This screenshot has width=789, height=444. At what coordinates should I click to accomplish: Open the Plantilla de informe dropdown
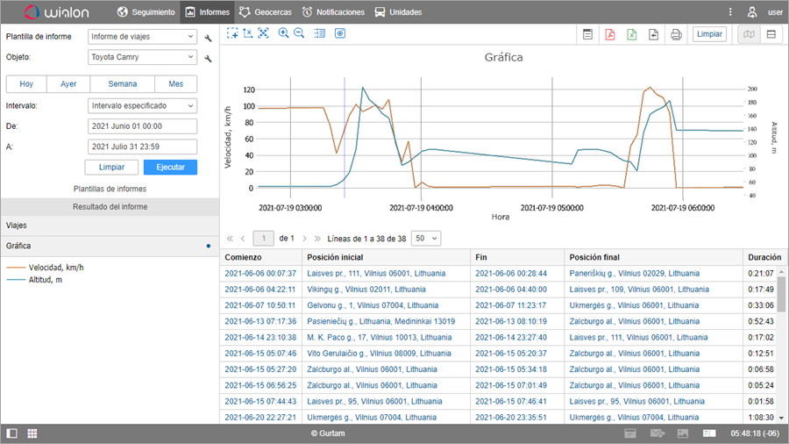tap(142, 37)
